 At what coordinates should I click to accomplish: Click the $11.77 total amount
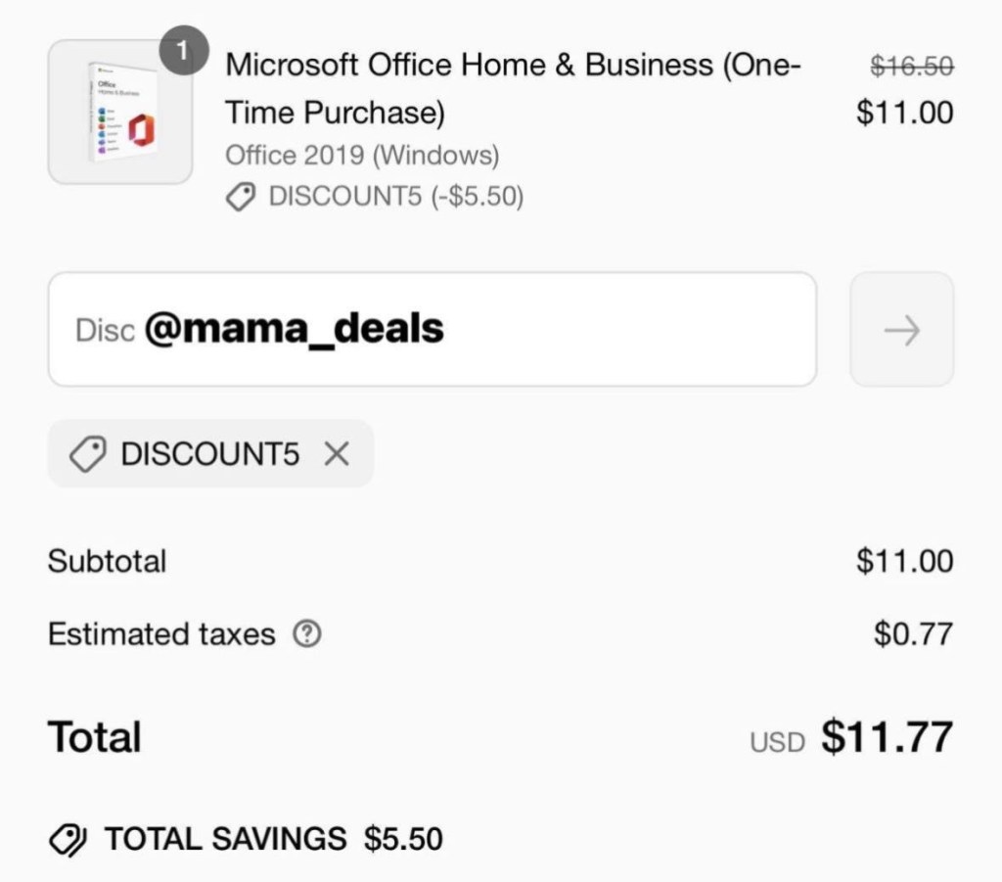(887, 737)
